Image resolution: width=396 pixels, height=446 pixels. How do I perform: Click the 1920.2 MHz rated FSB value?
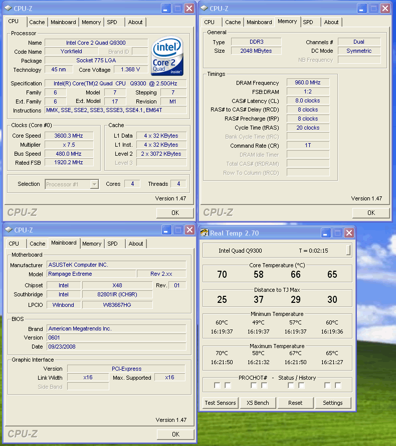[x=69, y=162]
